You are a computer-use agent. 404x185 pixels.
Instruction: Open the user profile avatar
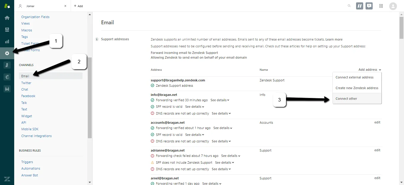(x=393, y=6)
